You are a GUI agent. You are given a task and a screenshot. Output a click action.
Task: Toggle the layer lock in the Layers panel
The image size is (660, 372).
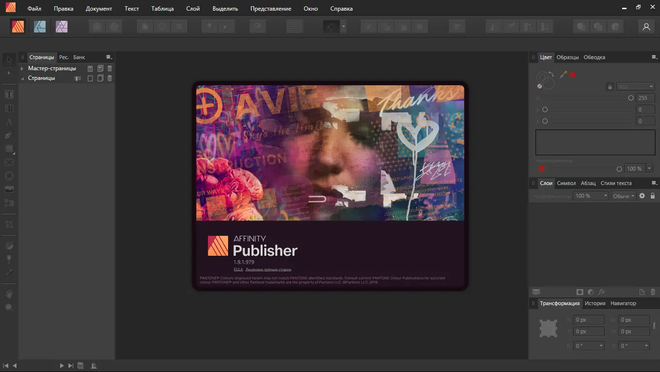[x=653, y=196]
